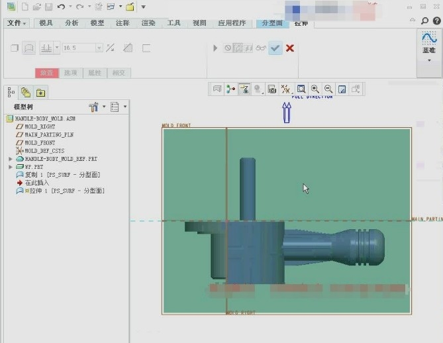443x343 pixels.
Task: Open the 文件 menu
Action: click(17, 23)
